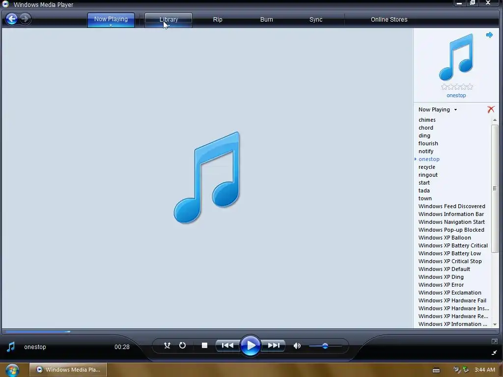Select Windows Navigation Start track
This screenshot has width=503, height=377.
tap(451, 222)
